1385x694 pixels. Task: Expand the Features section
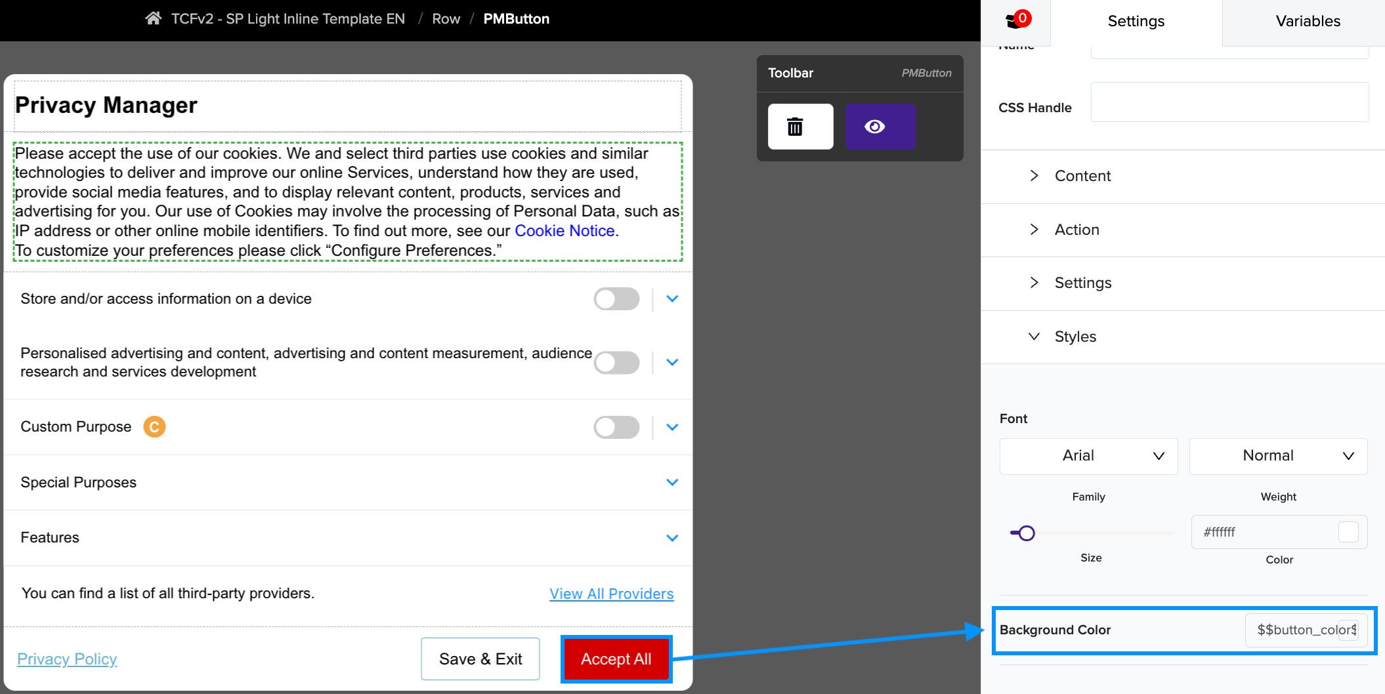coord(672,538)
